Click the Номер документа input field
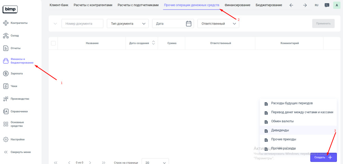343x164 pixels. coord(82,24)
